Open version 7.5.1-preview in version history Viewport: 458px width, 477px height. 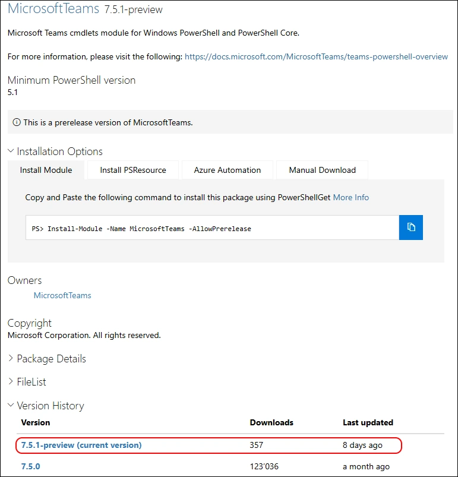(81, 445)
